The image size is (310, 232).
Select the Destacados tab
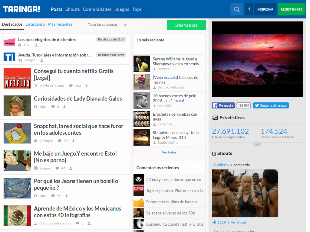pyautogui.click(x=12, y=24)
